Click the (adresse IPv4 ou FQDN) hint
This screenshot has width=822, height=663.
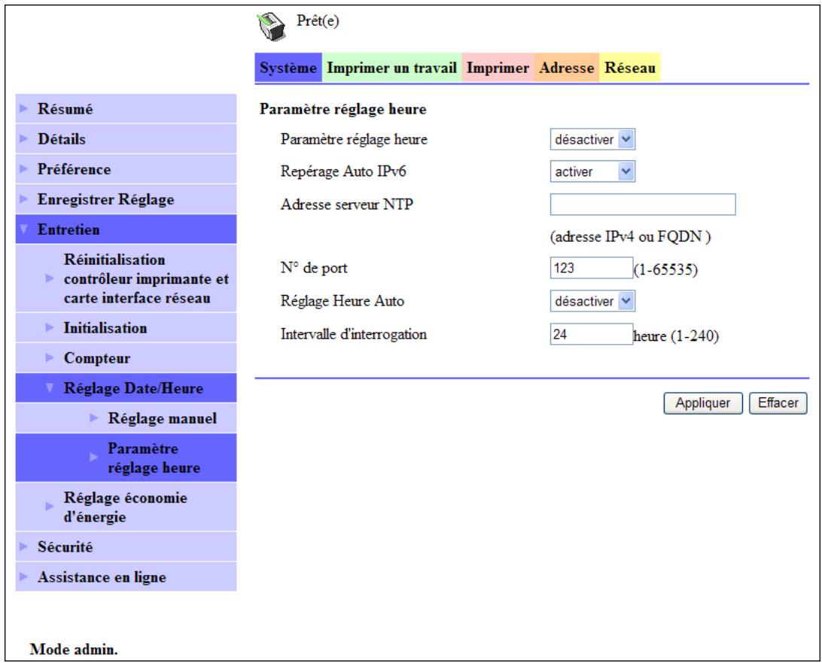pos(630,237)
